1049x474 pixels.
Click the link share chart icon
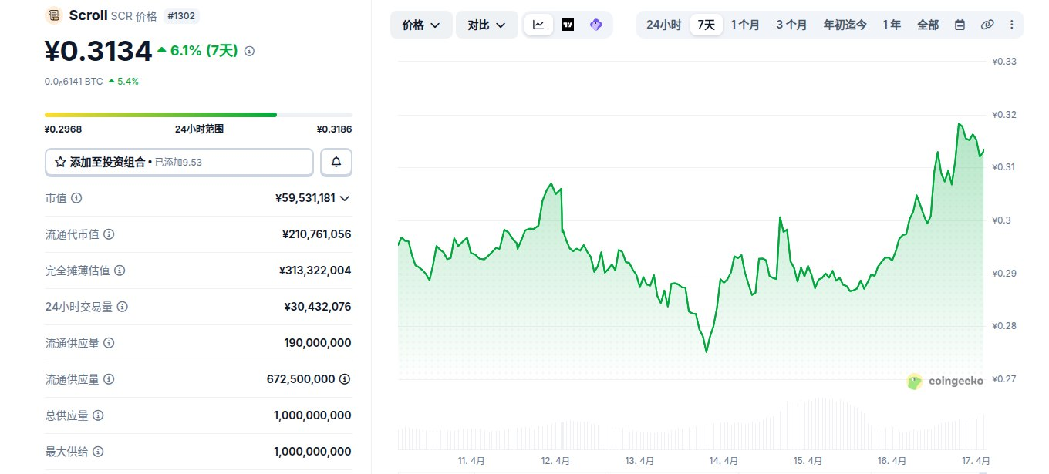click(987, 25)
